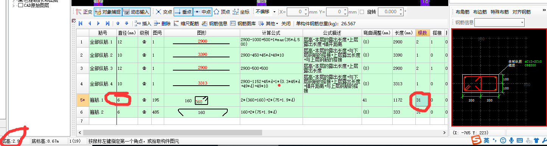Click the 箍筋.2 name cell
The width and height of the screenshot is (547, 146).
[x=103, y=112]
